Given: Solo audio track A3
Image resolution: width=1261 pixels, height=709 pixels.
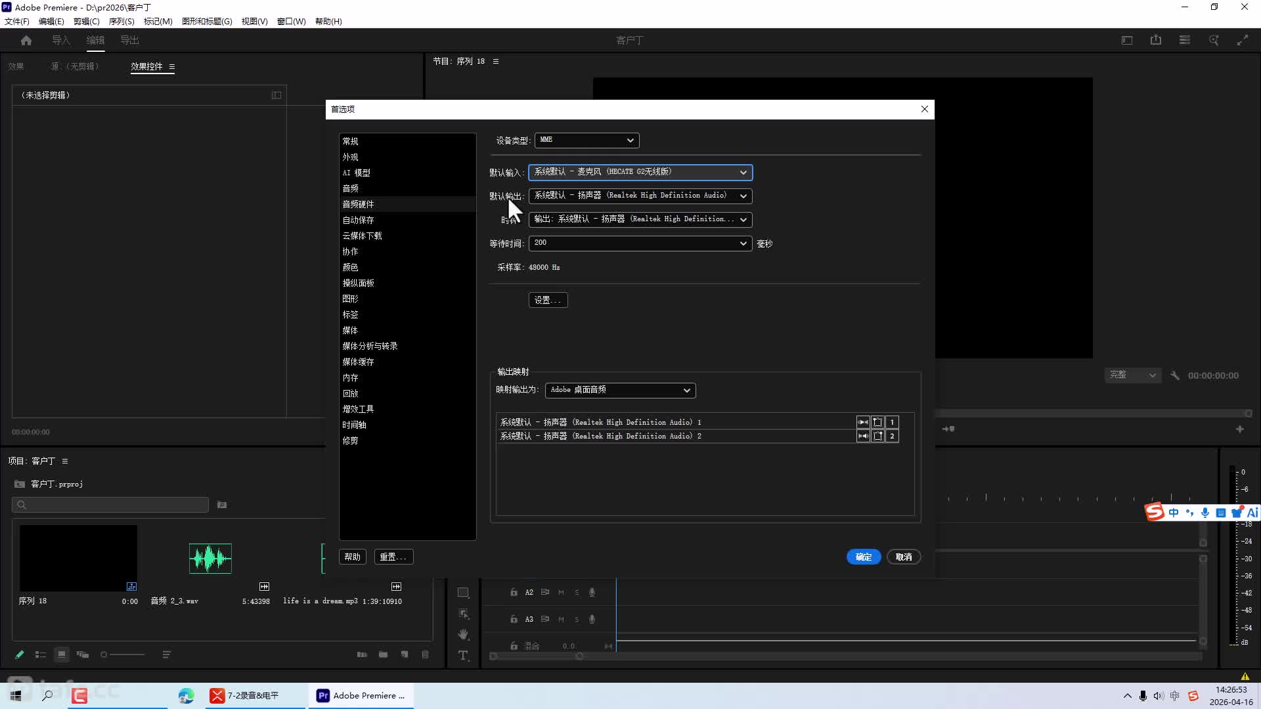Looking at the screenshot, I should click(577, 619).
